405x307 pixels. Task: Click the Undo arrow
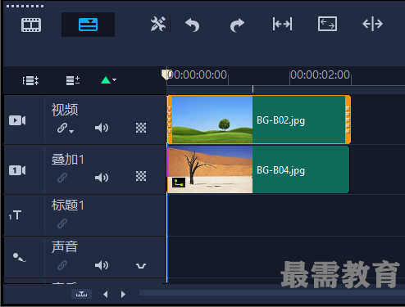click(x=193, y=25)
